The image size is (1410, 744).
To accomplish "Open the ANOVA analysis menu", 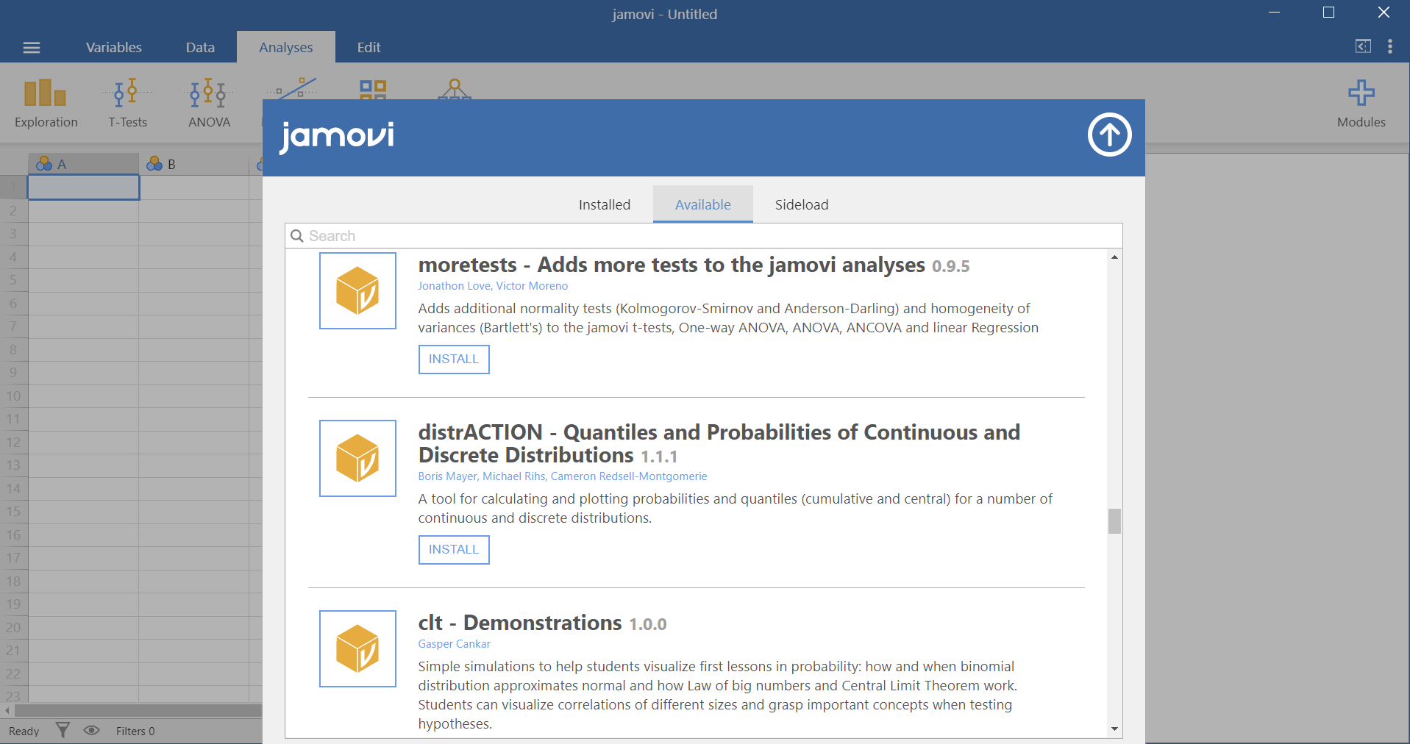I will [x=209, y=103].
